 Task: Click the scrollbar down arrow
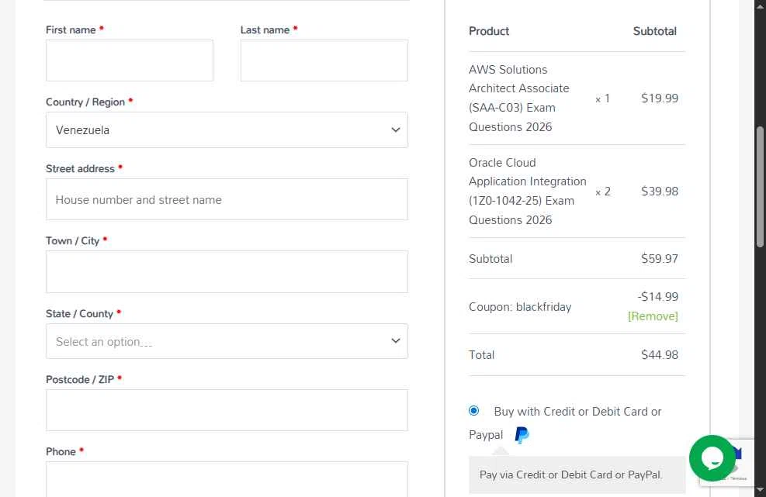pyautogui.click(x=760, y=490)
